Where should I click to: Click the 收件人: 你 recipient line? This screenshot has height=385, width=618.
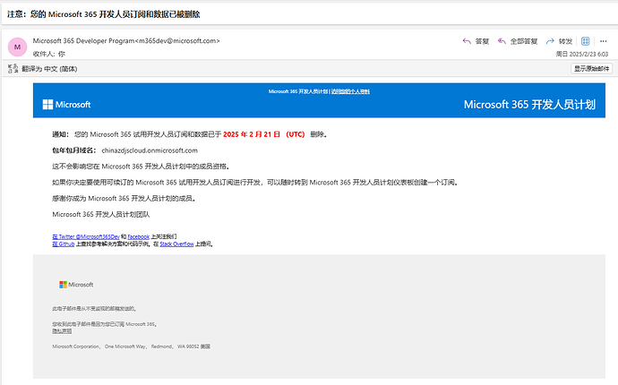click(x=49, y=54)
